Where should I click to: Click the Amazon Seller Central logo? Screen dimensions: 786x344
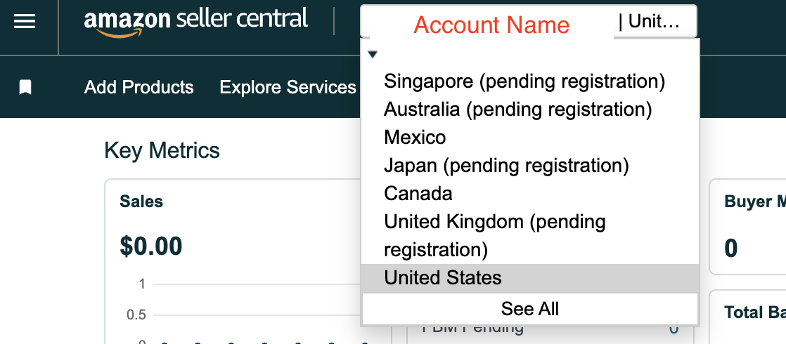195,20
